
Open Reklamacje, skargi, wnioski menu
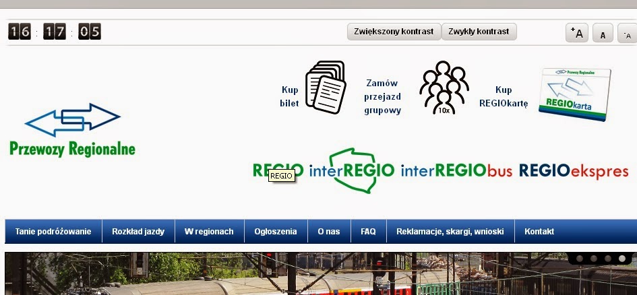coord(450,232)
